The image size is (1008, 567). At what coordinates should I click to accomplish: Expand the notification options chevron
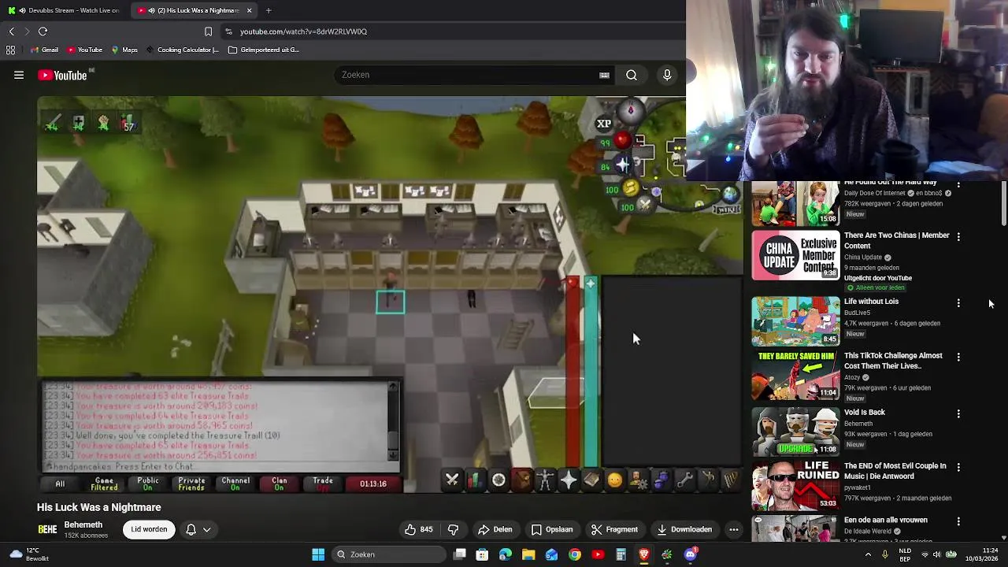coord(207,529)
